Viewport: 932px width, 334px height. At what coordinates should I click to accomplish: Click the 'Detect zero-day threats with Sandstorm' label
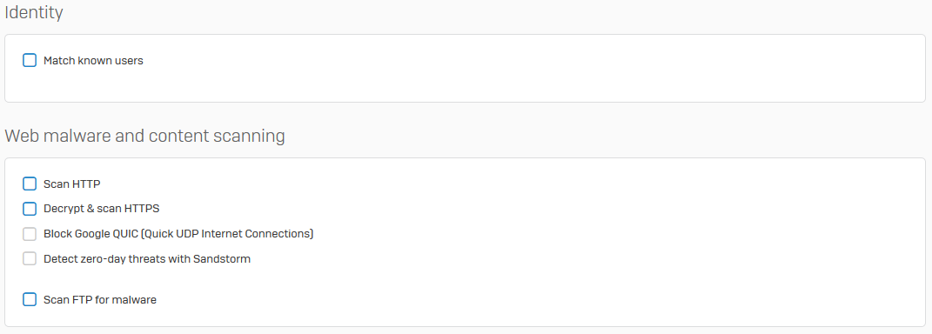pyautogui.click(x=147, y=259)
